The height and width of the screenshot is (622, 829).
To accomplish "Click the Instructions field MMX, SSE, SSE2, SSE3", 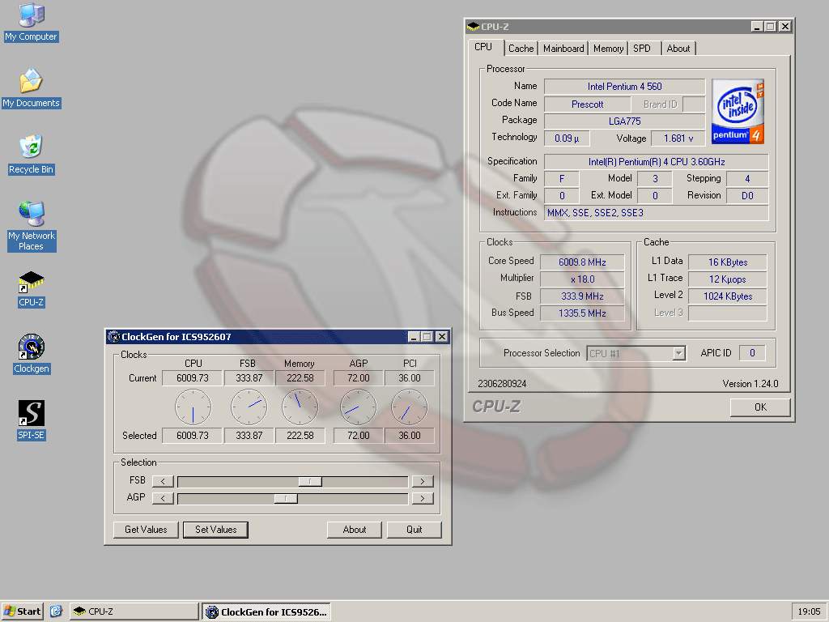I will point(656,213).
